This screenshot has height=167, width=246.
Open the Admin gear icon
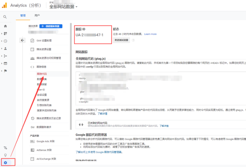click(5, 162)
